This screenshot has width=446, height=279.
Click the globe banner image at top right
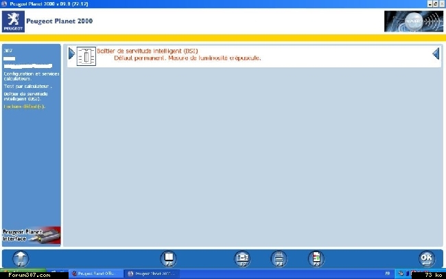coord(414,21)
